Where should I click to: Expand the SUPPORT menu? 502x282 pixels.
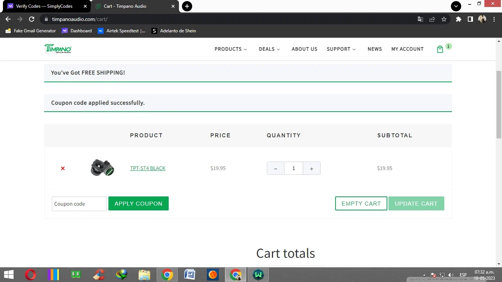pos(341,49)
